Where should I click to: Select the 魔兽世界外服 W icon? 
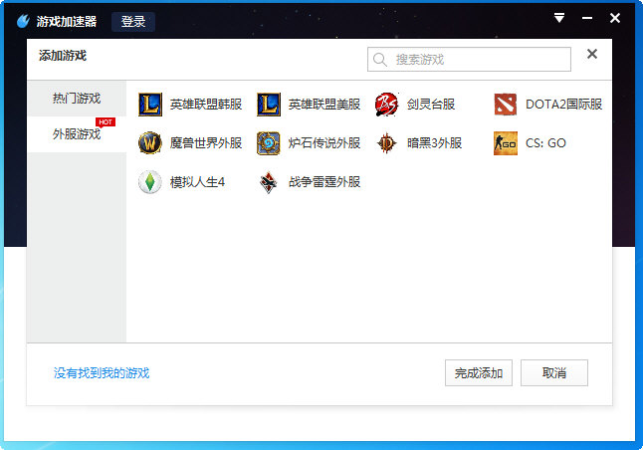coord(150,143)
